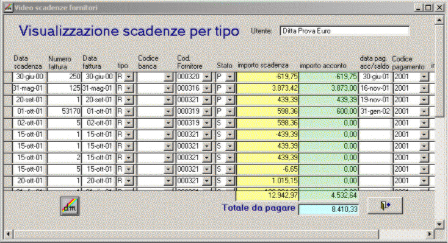The width and height of the screenshot is (448, 243).
Task: Click the Utente field Ditta Prova Euro
Action: [x=345, y=31]
